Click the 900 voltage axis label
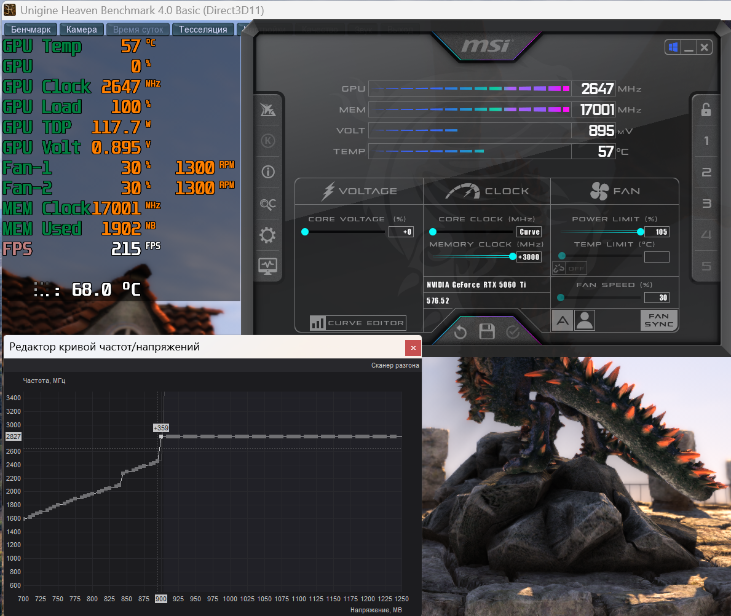The image size is (731, 616). (x=161, y=599)
